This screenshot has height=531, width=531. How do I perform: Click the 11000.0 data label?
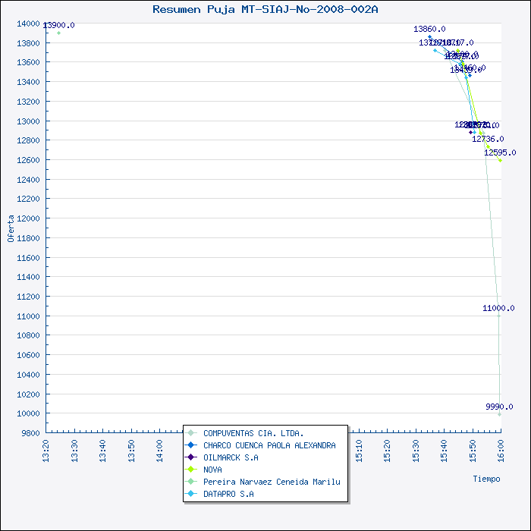[498, 308]
